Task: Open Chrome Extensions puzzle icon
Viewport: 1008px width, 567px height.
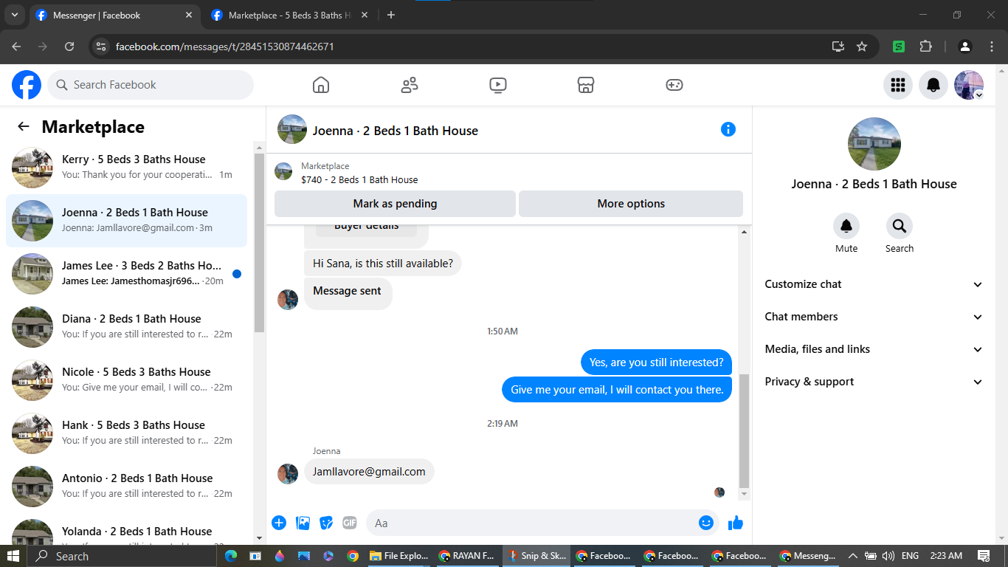Action: tap(926, 47)
